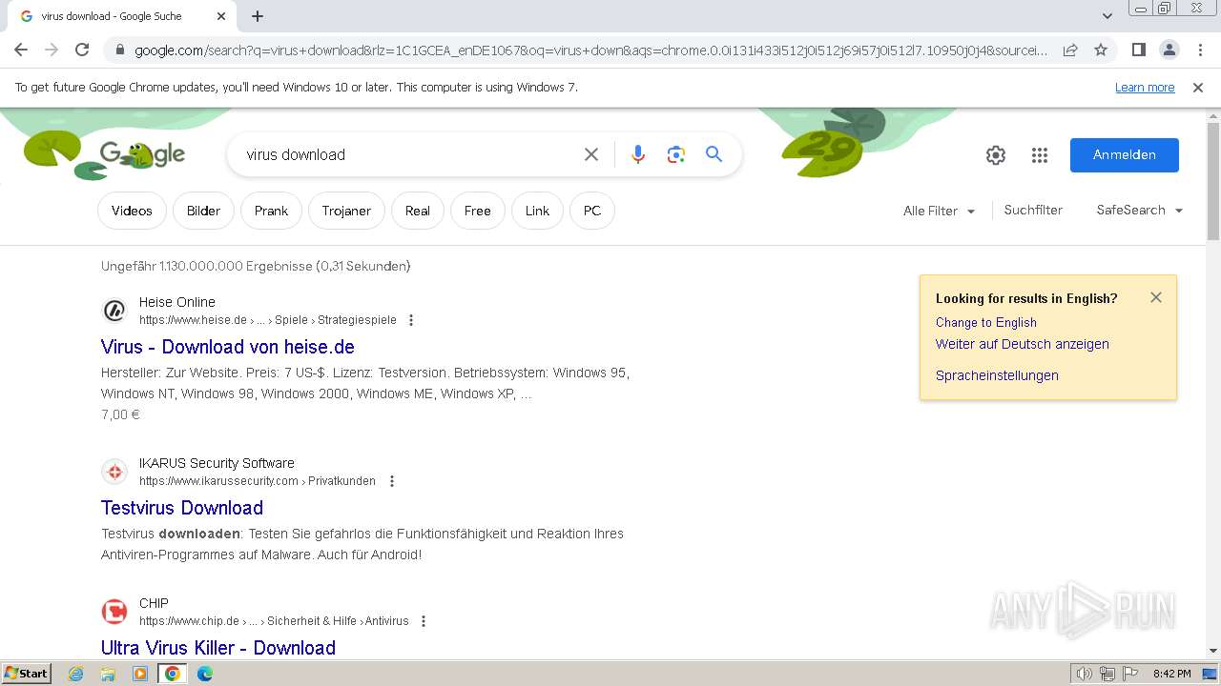This screenshot has height=686, width=1221.
Task: Click the 'Ungefähr 1.130.000.000 Ergebnisse' text
Action: click(x=256, y=266)
